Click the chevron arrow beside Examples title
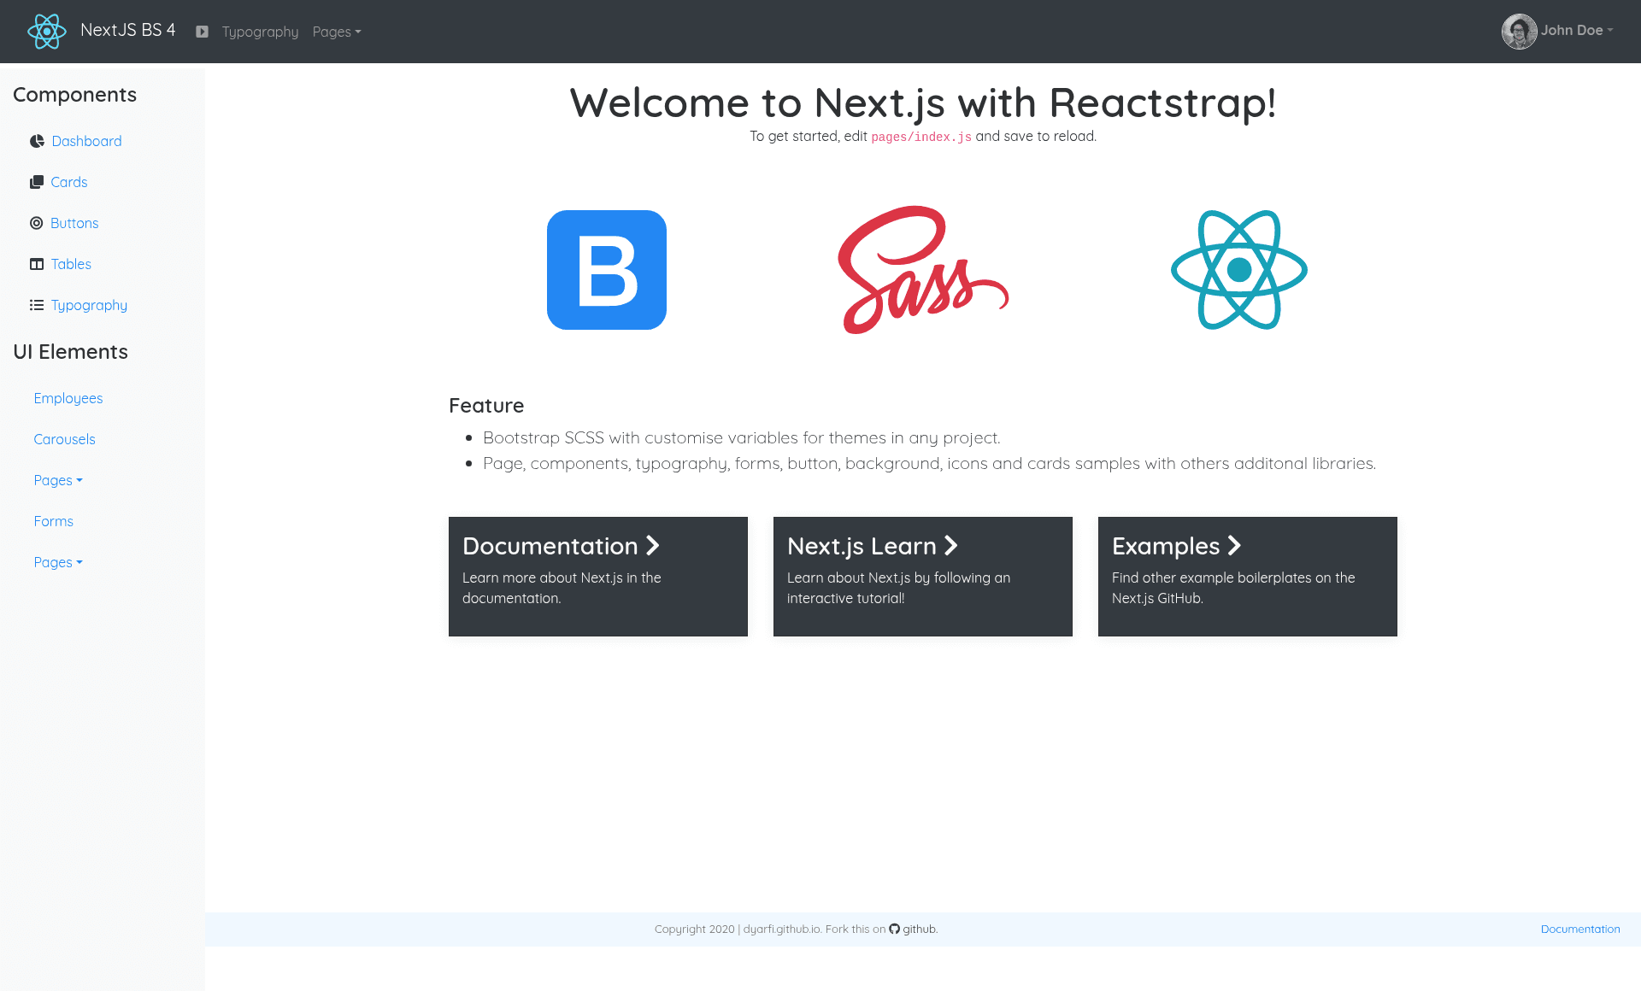This screenshot has width=1641, height=991. pyautogui.click(x=1234, y=545)
